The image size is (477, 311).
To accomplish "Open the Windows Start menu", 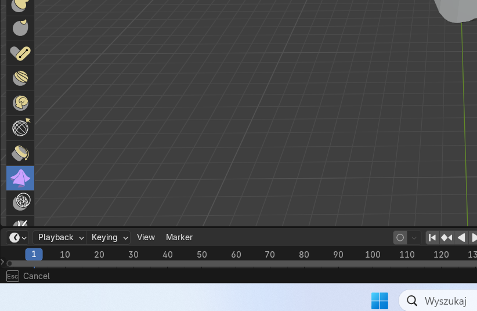I will [x=380, y=301].
